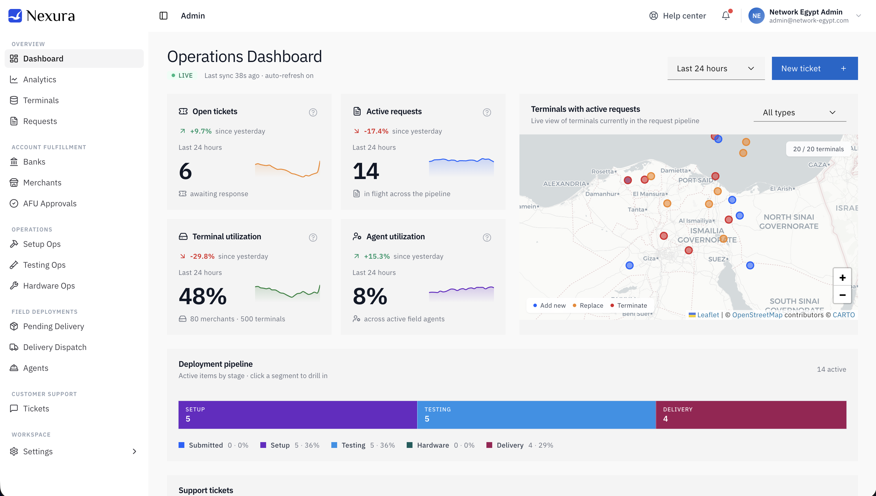Click the LIVE status indicator
The height and width of the screenshot is (496, 876).
click(182, 76)
